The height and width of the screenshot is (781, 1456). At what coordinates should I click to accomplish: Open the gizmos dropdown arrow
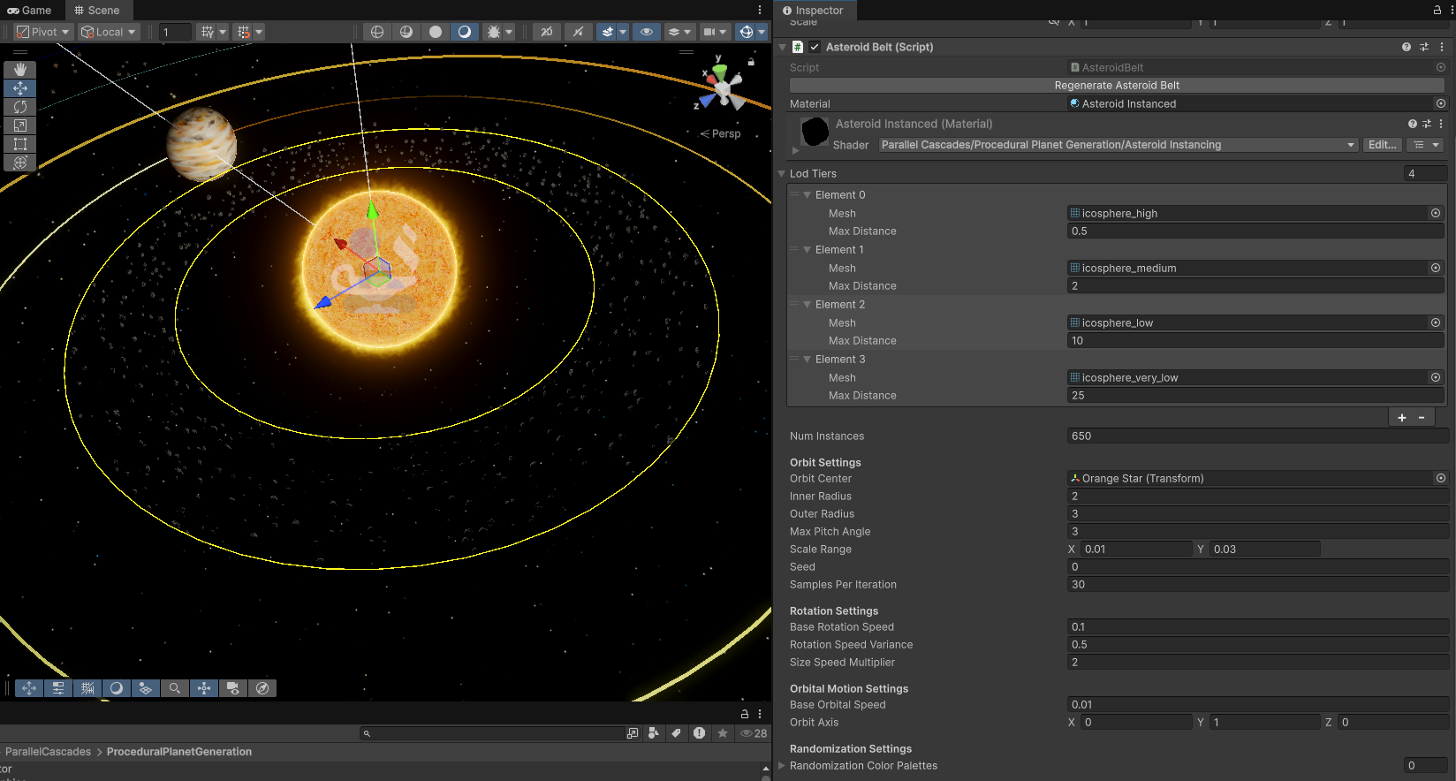[762, 32]
